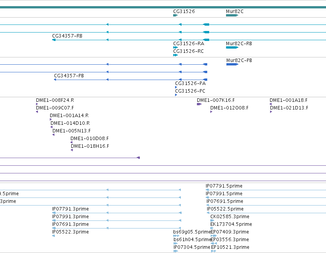Click the bs69g05.5prime EST glyph

176,236
